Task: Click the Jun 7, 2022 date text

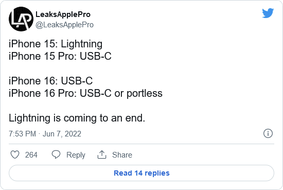Action: pyautogui.click(x=62, y=134)
